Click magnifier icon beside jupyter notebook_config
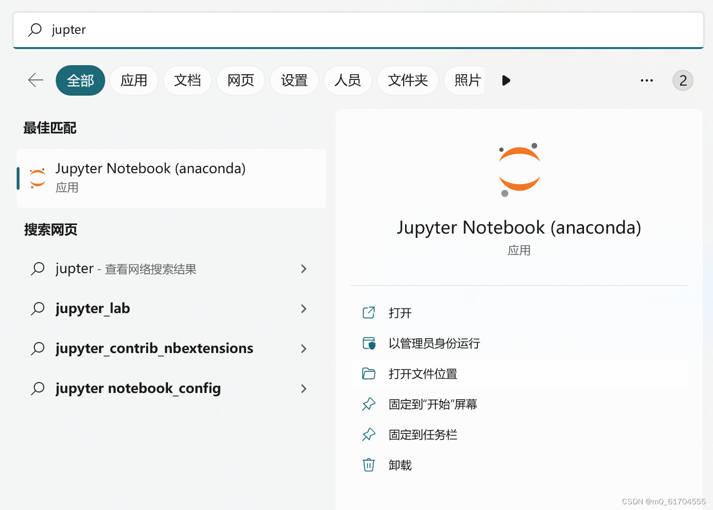Screen dimensions: 713x510 point(38,389)
